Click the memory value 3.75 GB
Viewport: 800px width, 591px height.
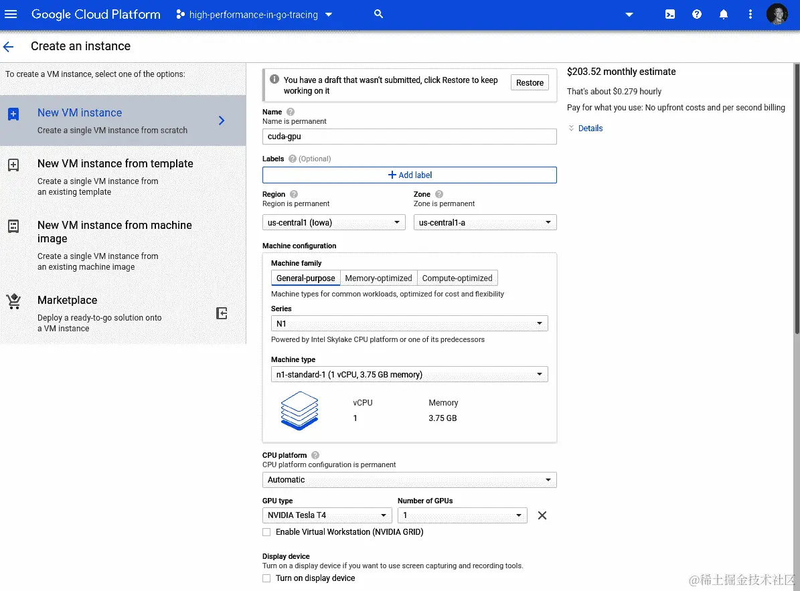click(443, 418)
